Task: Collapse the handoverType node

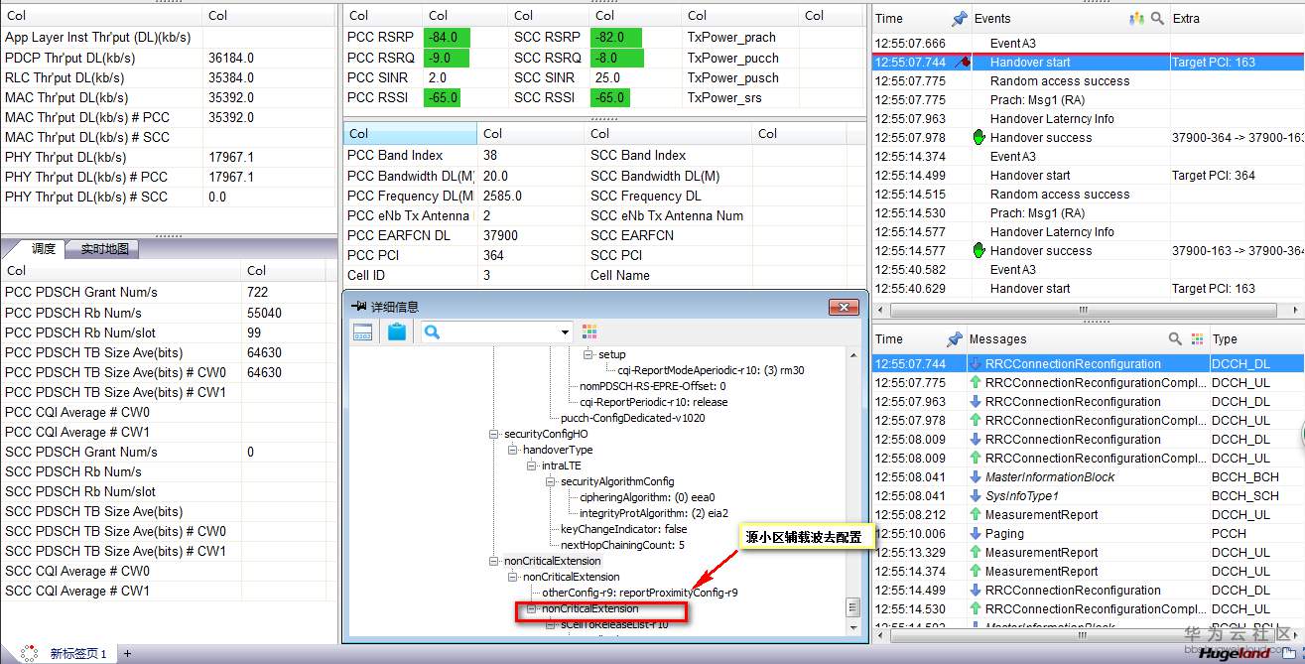Action: point(513,450)
